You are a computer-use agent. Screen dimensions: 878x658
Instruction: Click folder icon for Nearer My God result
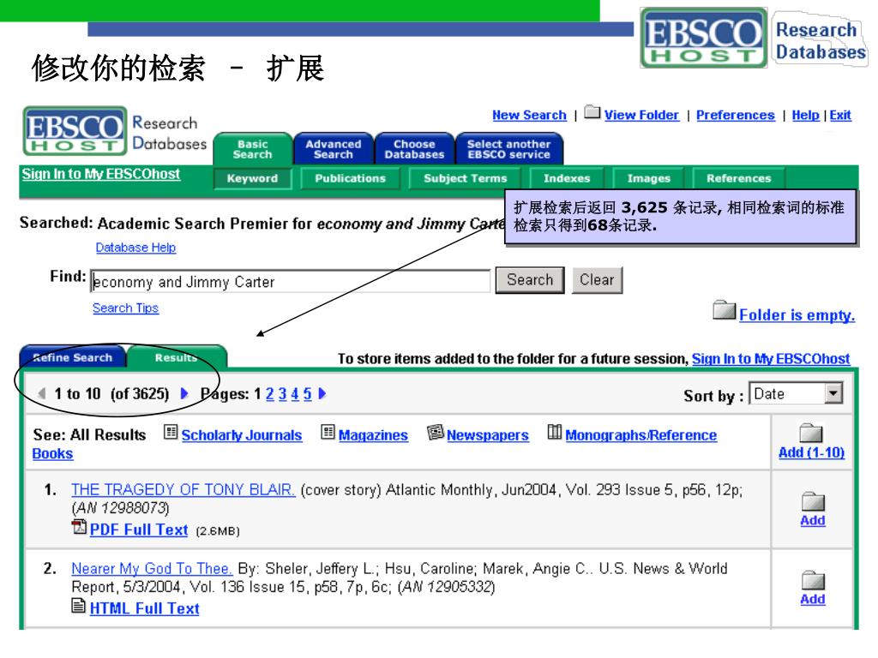tap(813, 580)
